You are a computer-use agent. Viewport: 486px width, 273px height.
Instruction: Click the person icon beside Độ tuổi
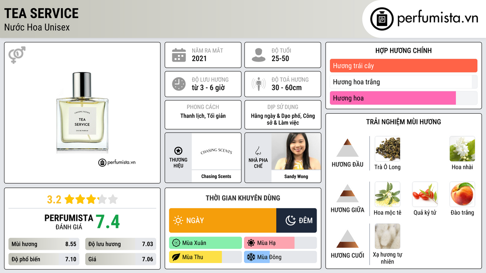(x=259, y=55)
